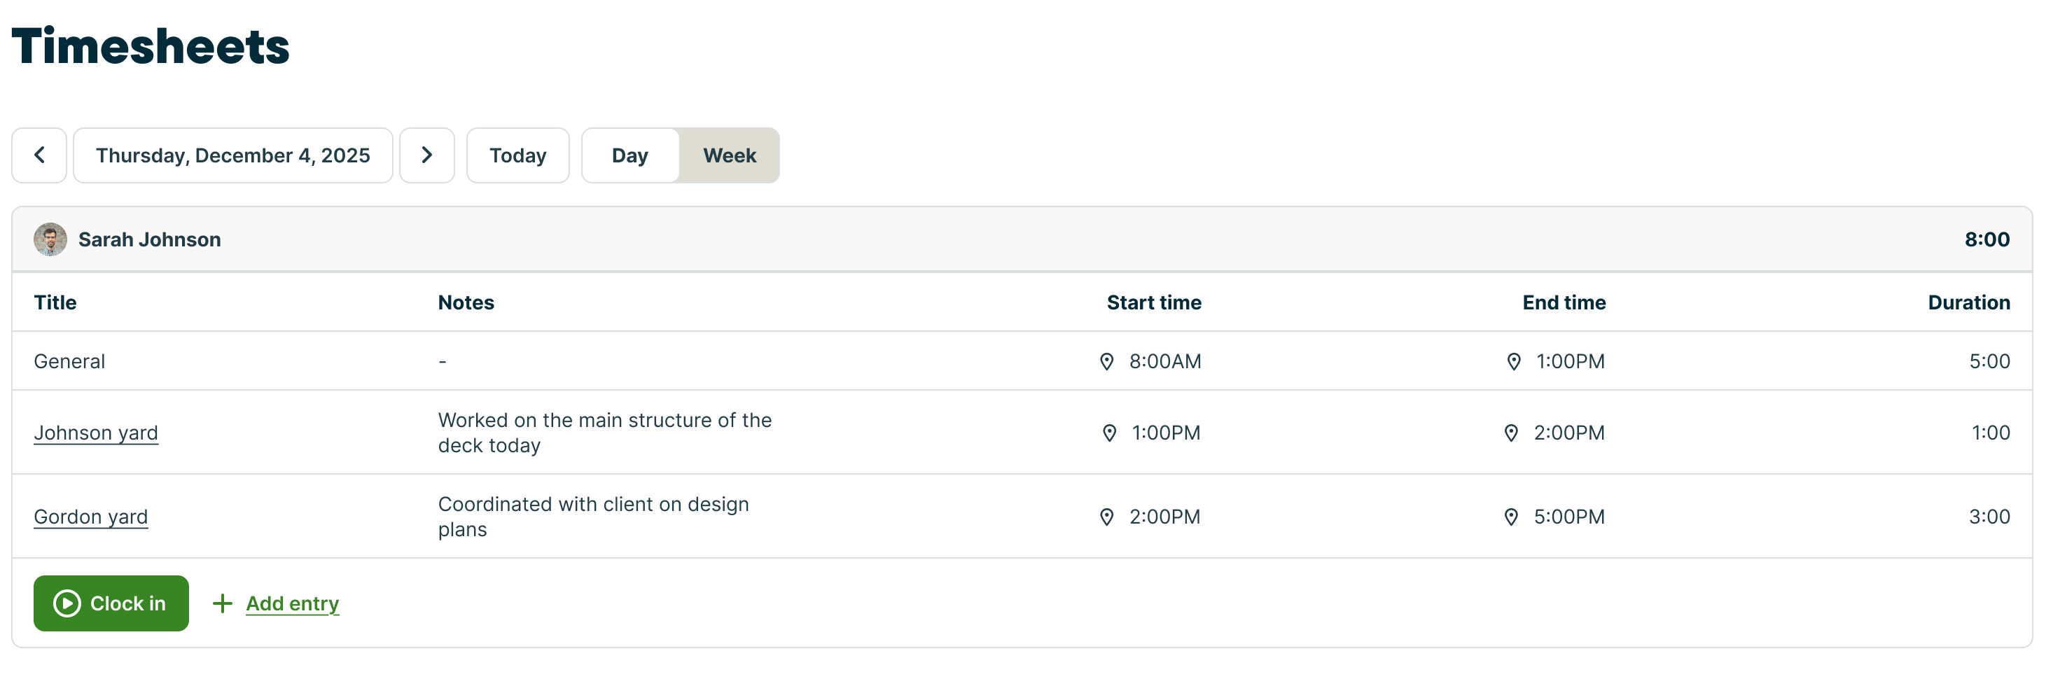Switch to Week view

[729, 155]
